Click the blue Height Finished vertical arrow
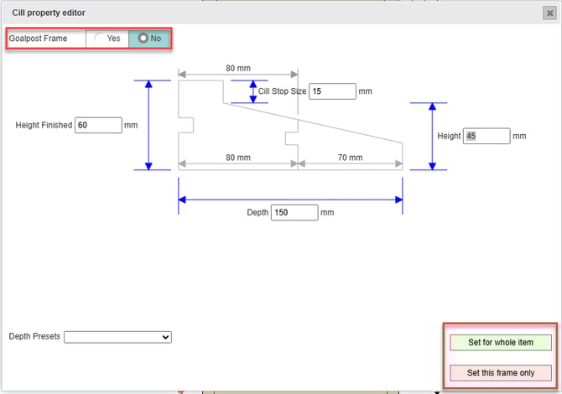 (148, 126)
